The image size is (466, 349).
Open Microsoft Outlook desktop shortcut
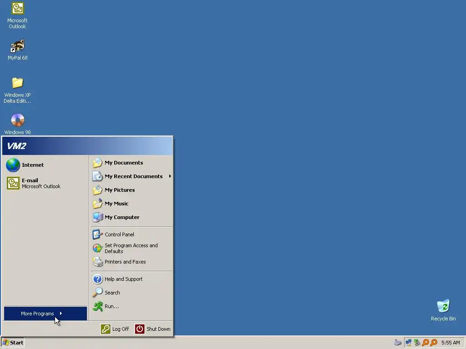pos(17,15)
